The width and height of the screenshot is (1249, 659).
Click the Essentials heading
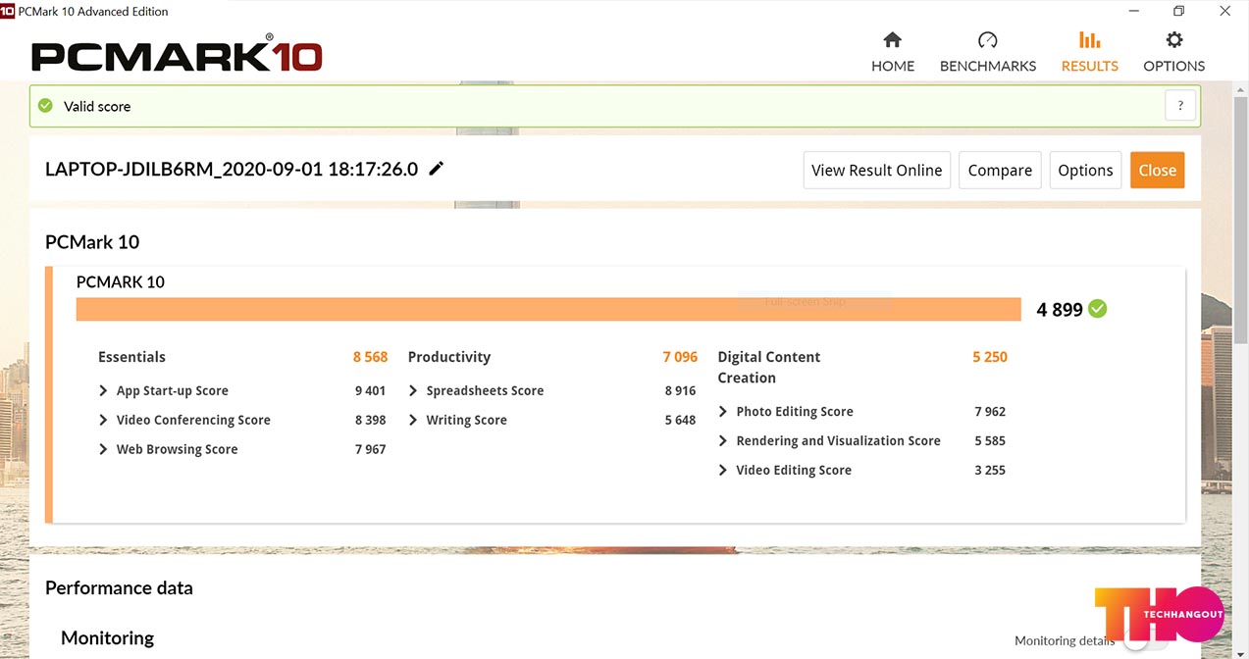(131, 357)
